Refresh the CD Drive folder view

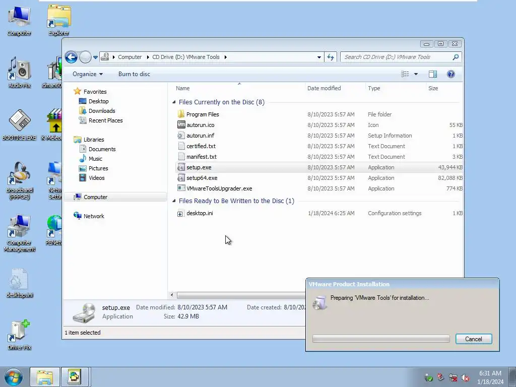click(x=331, y=57)
